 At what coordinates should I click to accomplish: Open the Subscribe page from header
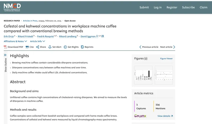point(188,7)
